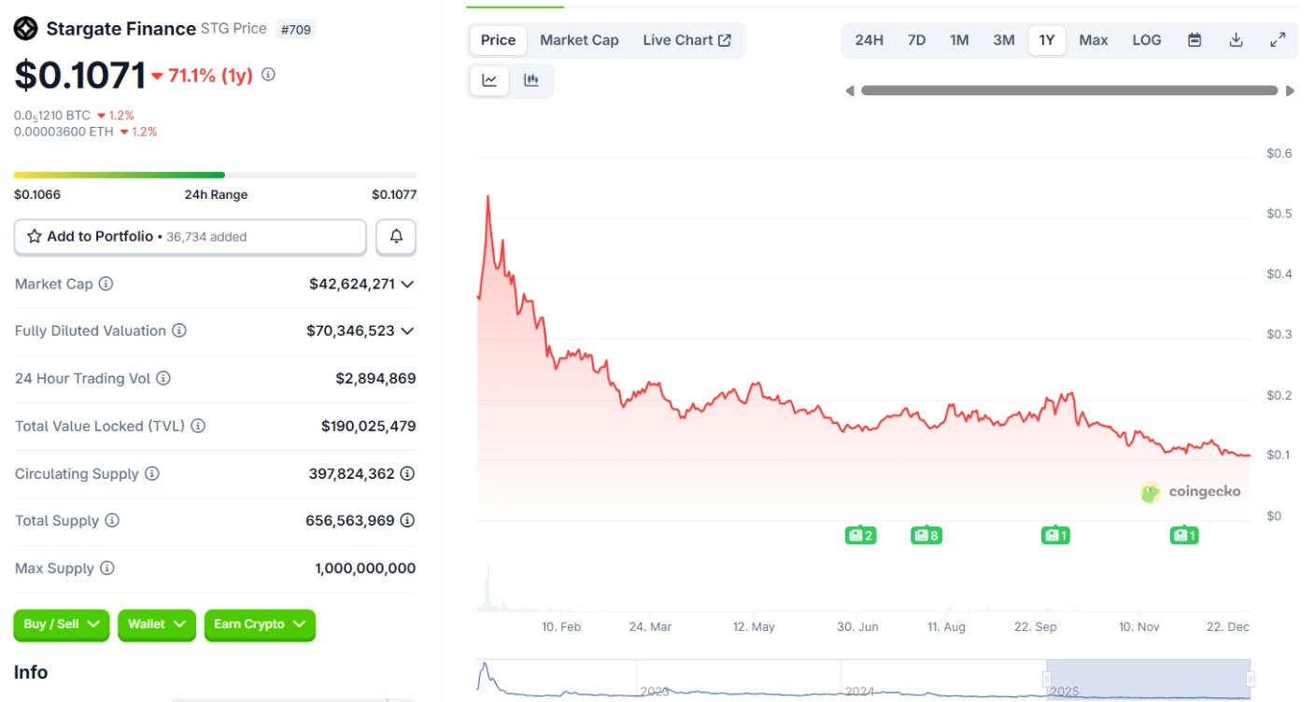1314x702 pixels.
Task: Click the price alert bell icon
Action: 396,237
